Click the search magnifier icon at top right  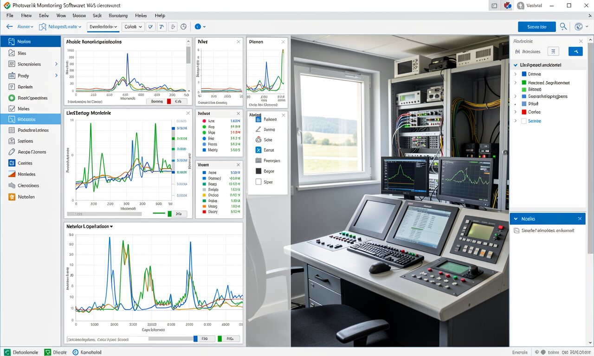pyautogui.click(x=563, y=27)
